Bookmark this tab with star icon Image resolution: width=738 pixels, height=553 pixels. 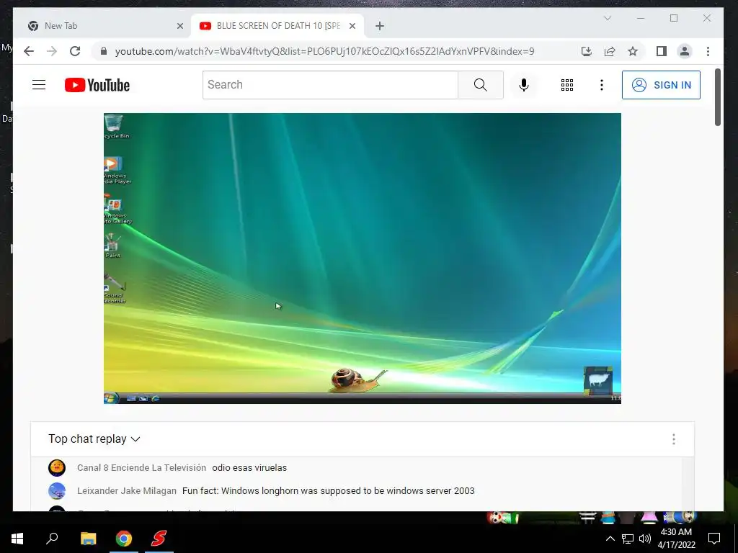633,51
